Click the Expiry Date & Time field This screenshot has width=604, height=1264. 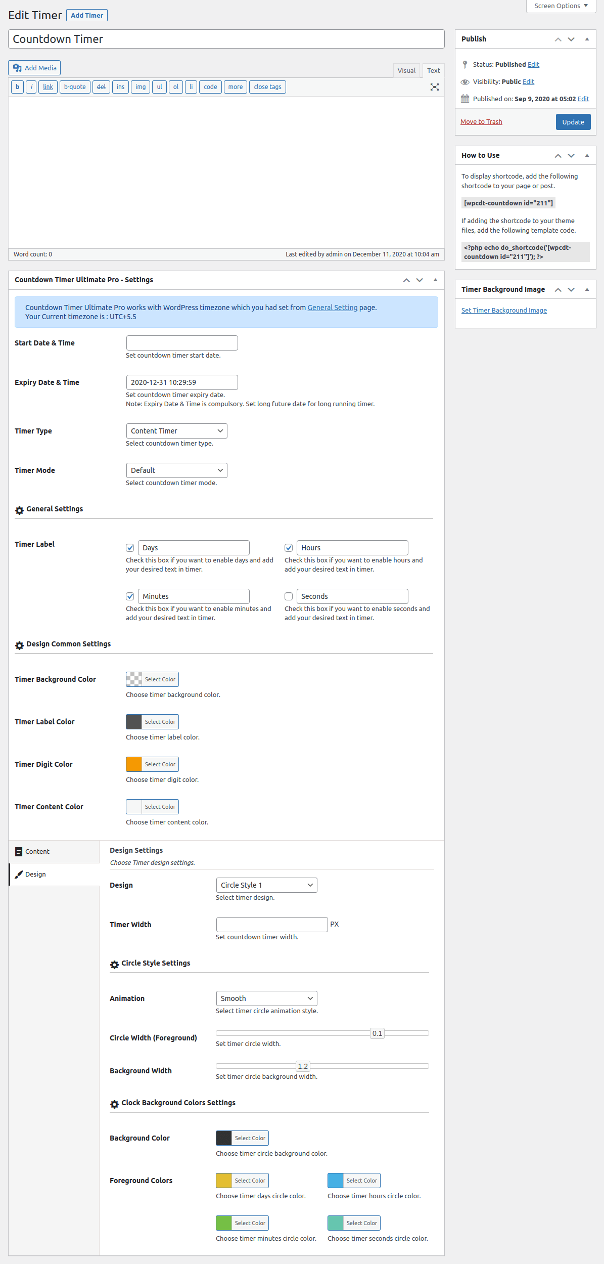(182, 382)
